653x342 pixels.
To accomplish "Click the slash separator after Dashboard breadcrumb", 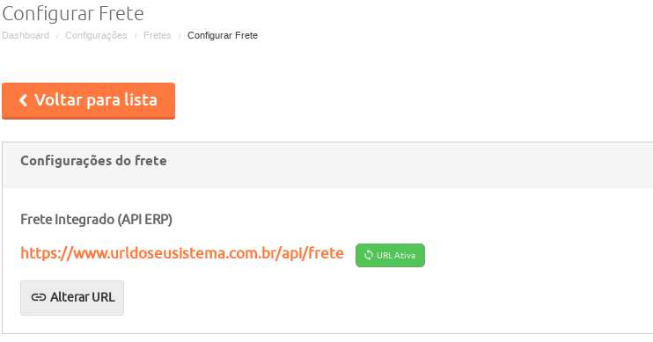I will coord(57,36).
